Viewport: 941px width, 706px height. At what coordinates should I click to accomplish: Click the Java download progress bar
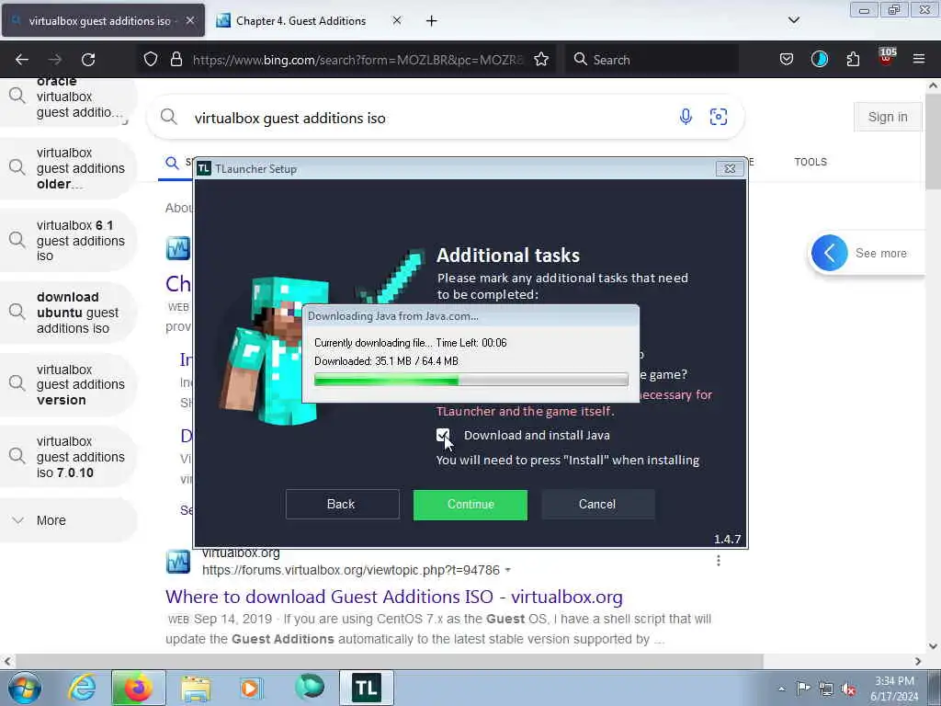pos(471,380)
